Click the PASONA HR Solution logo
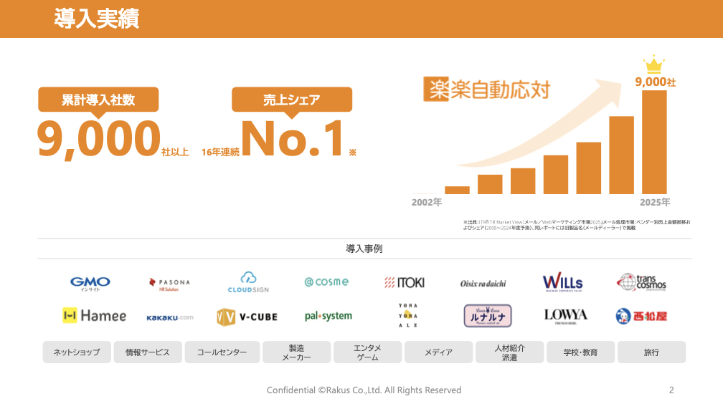The height and width of the screenshot is (404, 723). (169, 284)
